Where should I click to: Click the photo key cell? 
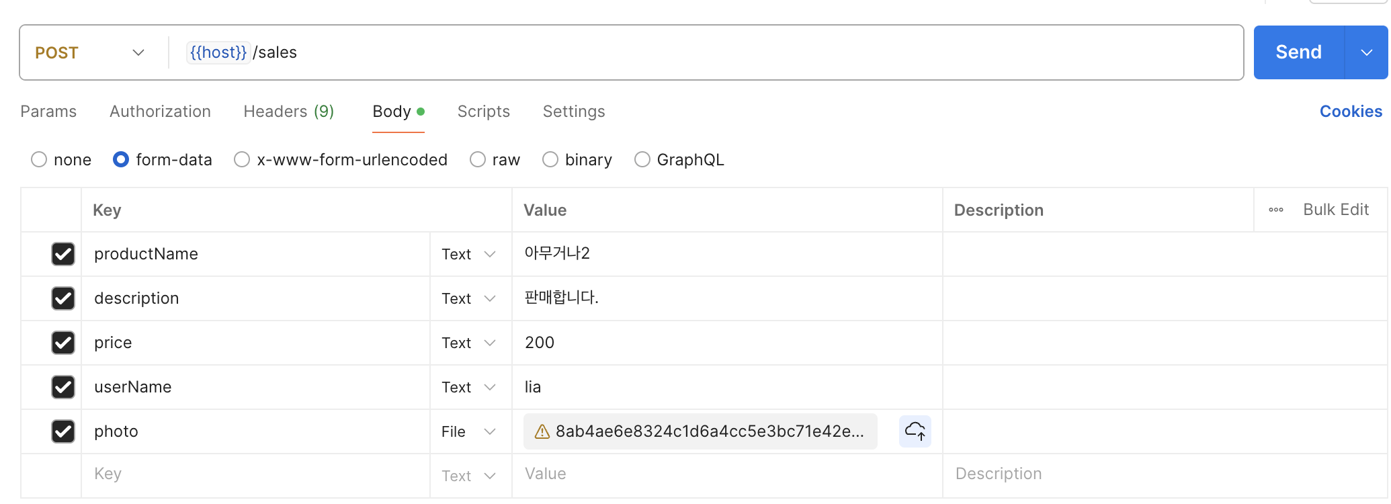tap(255, 431)
